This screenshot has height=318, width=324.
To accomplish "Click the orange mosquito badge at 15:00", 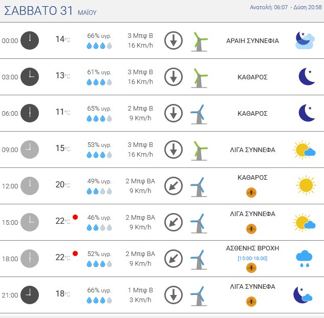I will coord(251,228).
